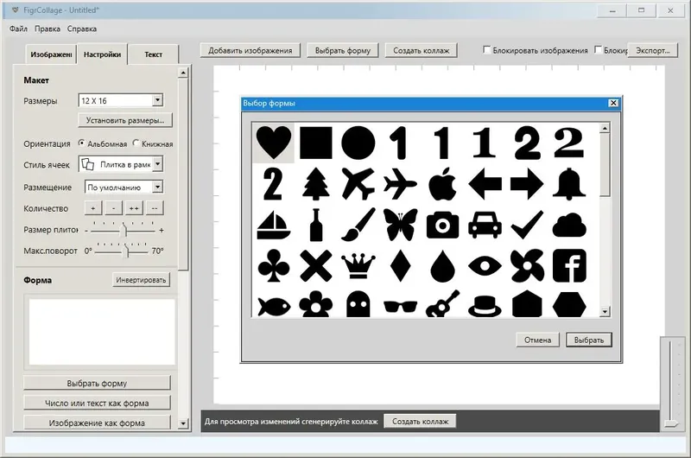Image resolution: width=691 pixels, height=458 pixels.
Task: Click the Макс.поворот slider
Action: [126, 251]
